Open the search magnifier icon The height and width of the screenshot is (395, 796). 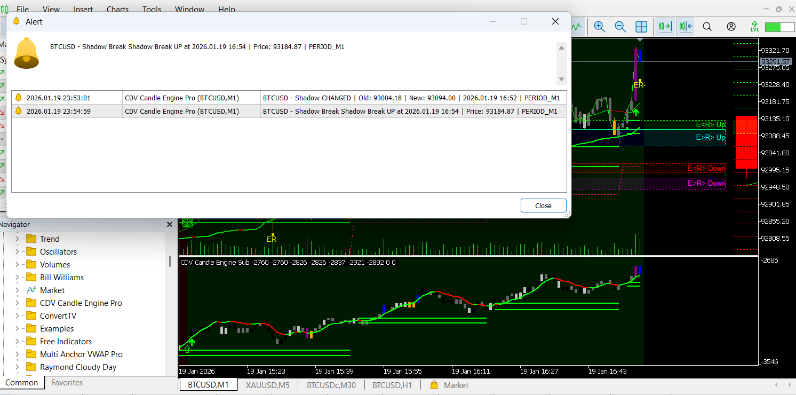(x=707, y=26)
